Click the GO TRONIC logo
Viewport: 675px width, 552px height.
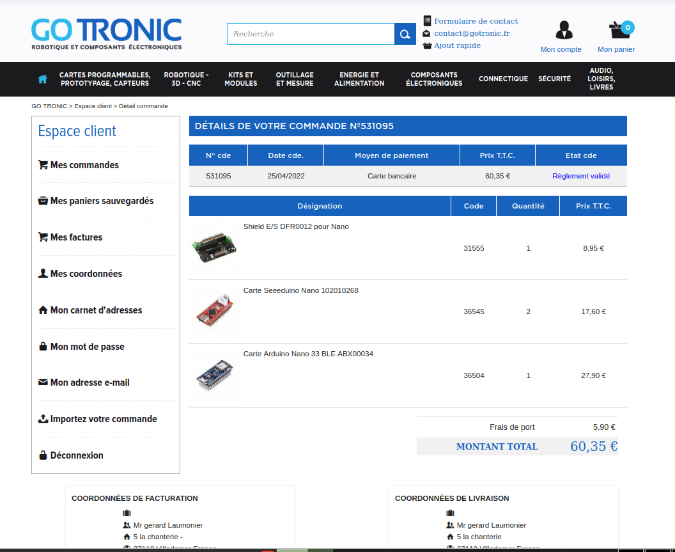point(106,34)
